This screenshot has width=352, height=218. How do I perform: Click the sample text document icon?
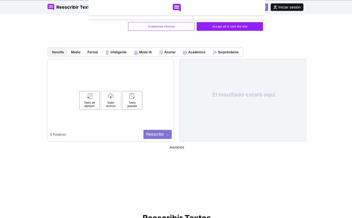(89, 96)
